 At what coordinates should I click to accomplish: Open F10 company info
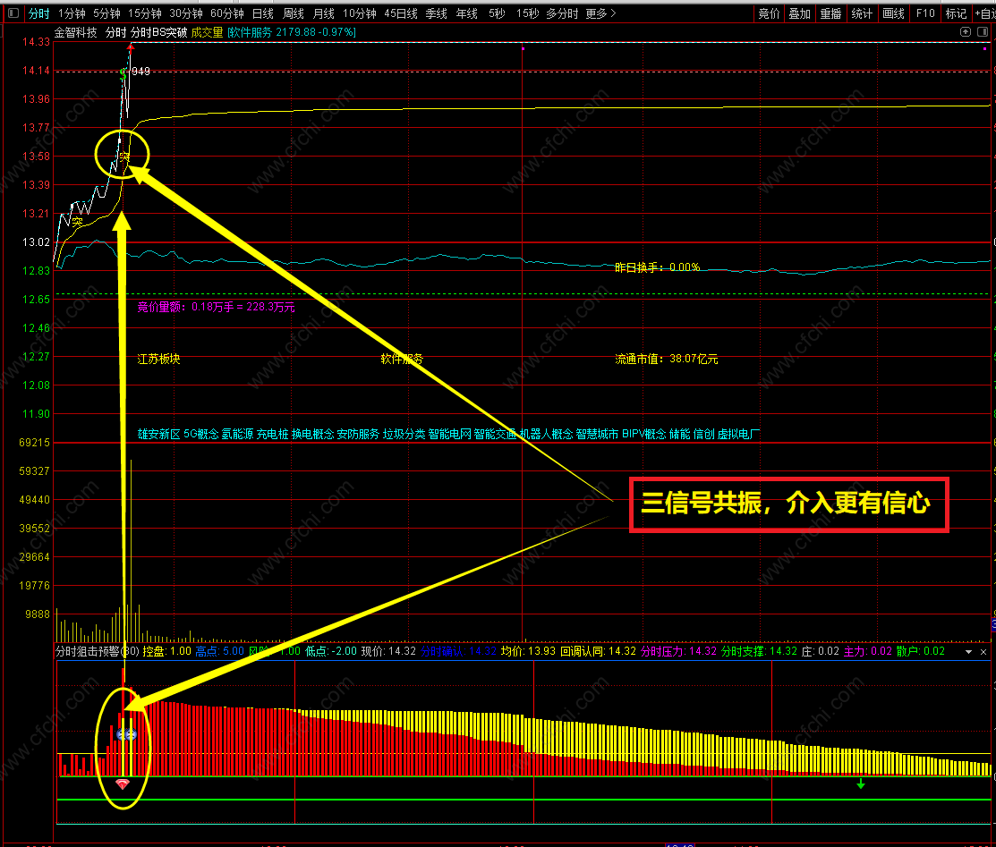click(925, 13)
